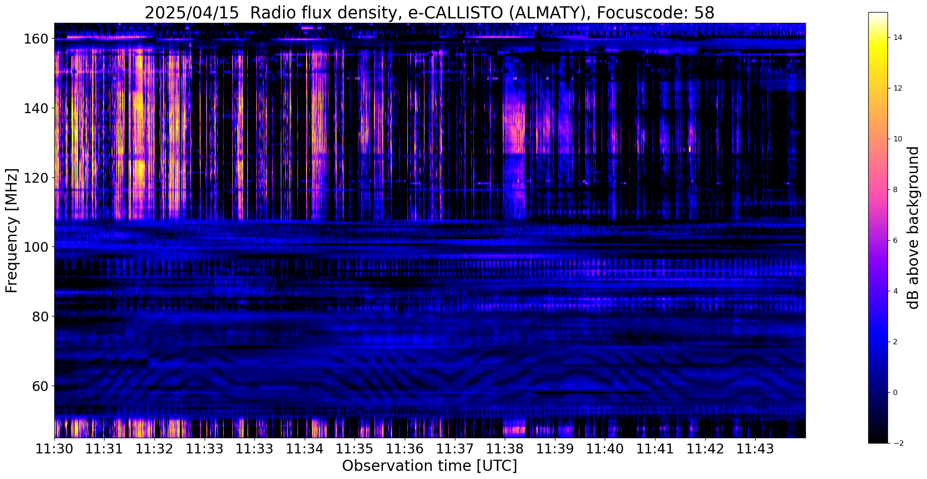Click the colorbar tick labeled 4

click(x=896, y=291)
